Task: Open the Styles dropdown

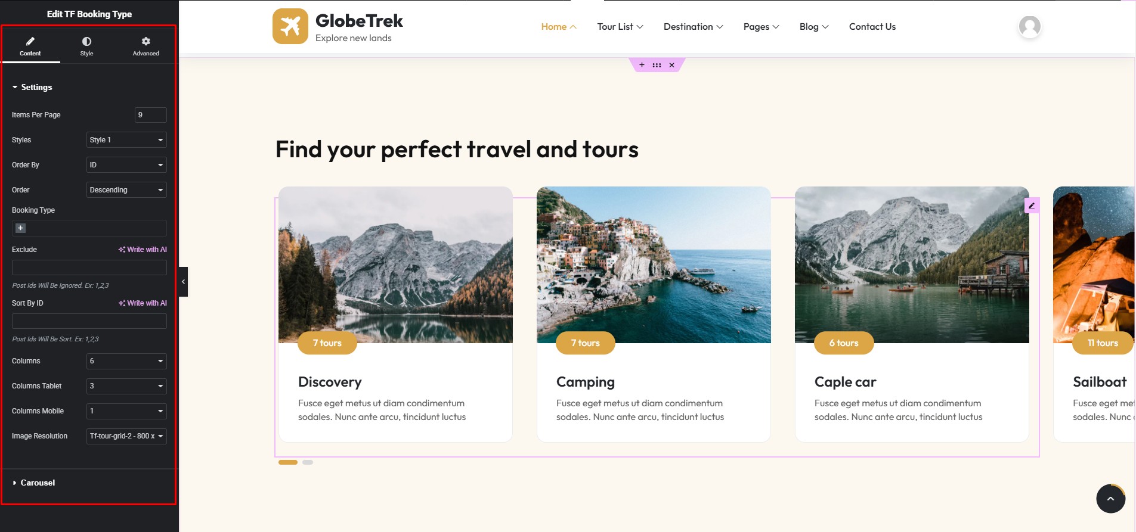Action: coord(126,140)
